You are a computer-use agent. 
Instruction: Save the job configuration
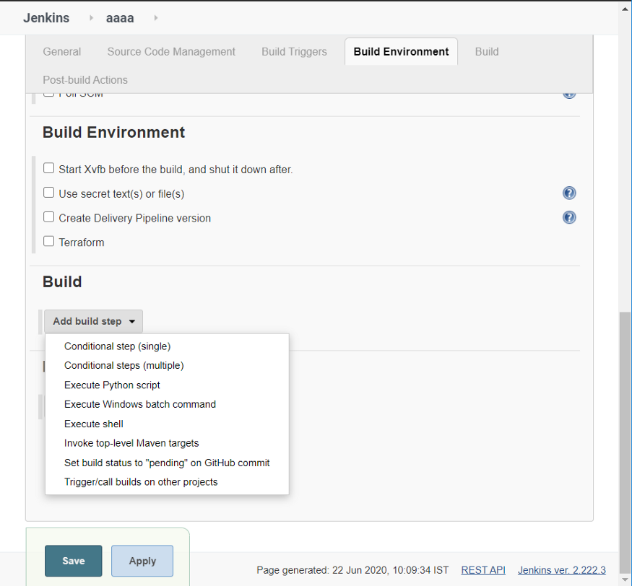[74, 561]
